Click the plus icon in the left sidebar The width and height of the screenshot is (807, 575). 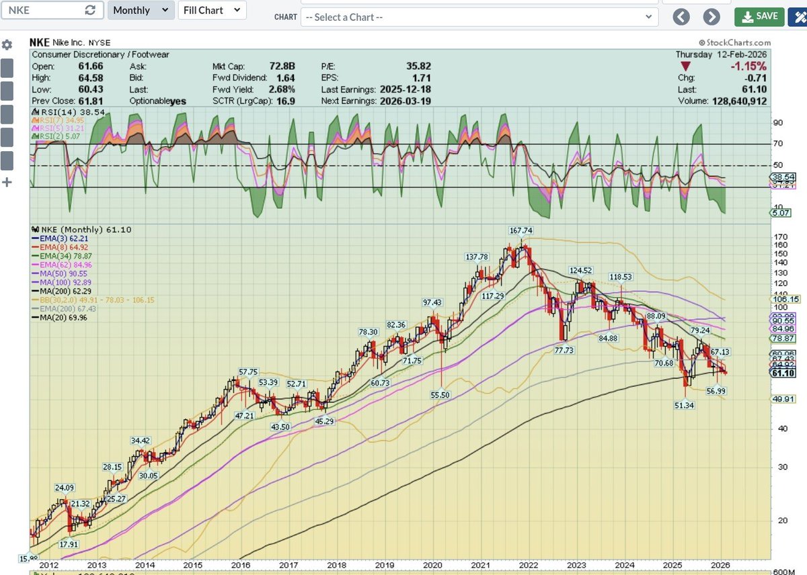pyautogui.click(x=7, y=182)
